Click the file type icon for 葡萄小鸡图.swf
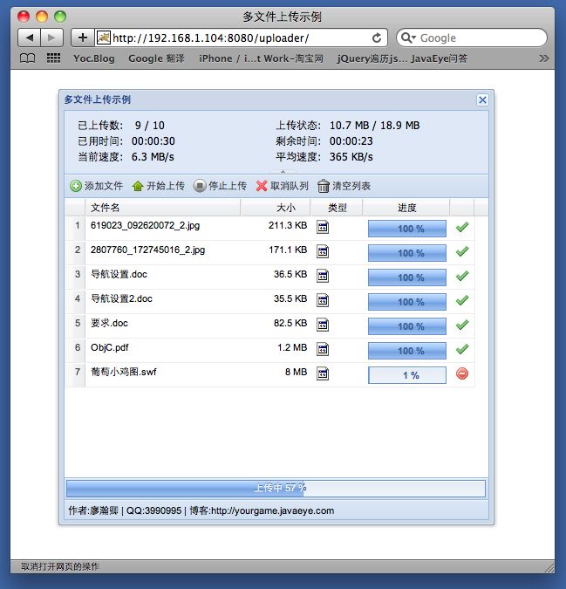The height and width of the screenshot is (589, 566). 323,373
